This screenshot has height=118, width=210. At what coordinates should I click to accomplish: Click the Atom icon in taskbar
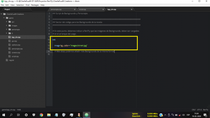[86, 115]
